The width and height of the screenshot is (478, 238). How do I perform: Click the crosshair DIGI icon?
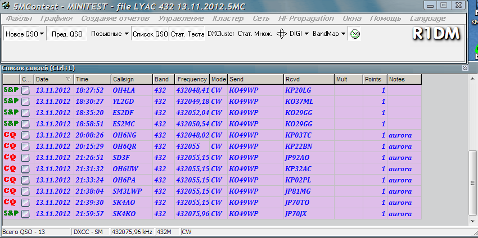coord(282,34)
